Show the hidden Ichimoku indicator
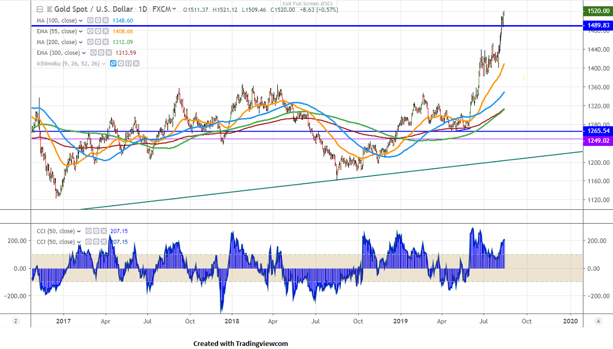 point(114,63)
